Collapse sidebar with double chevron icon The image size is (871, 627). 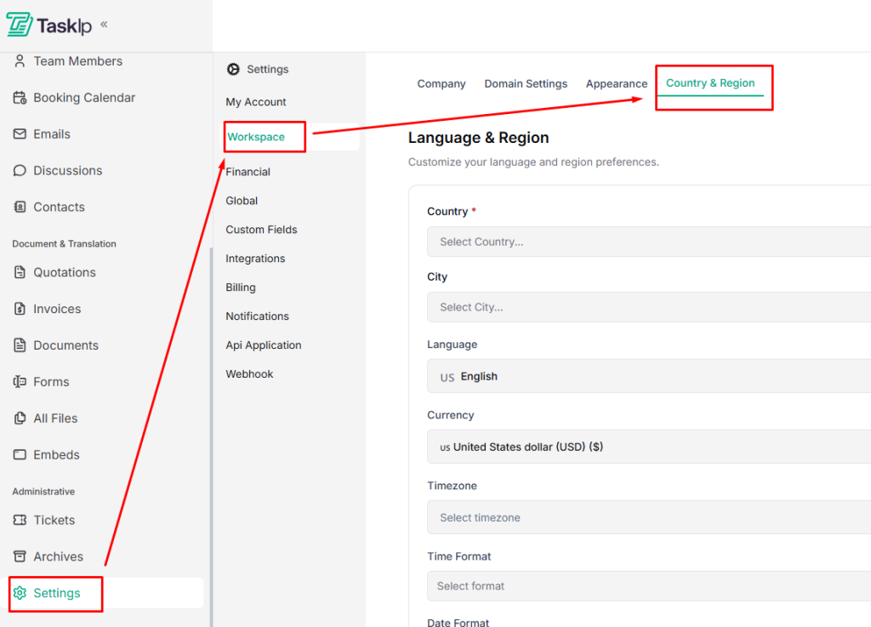pyautogui.click(x=104, y=25)
